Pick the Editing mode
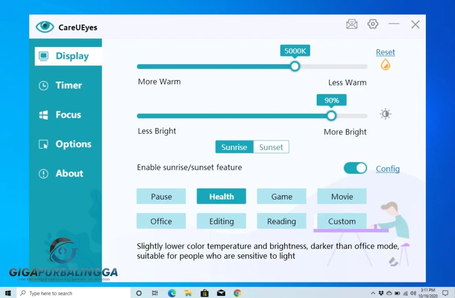This screenshot has height=298, width=455. pyautogui.click(x=222, y=221)
